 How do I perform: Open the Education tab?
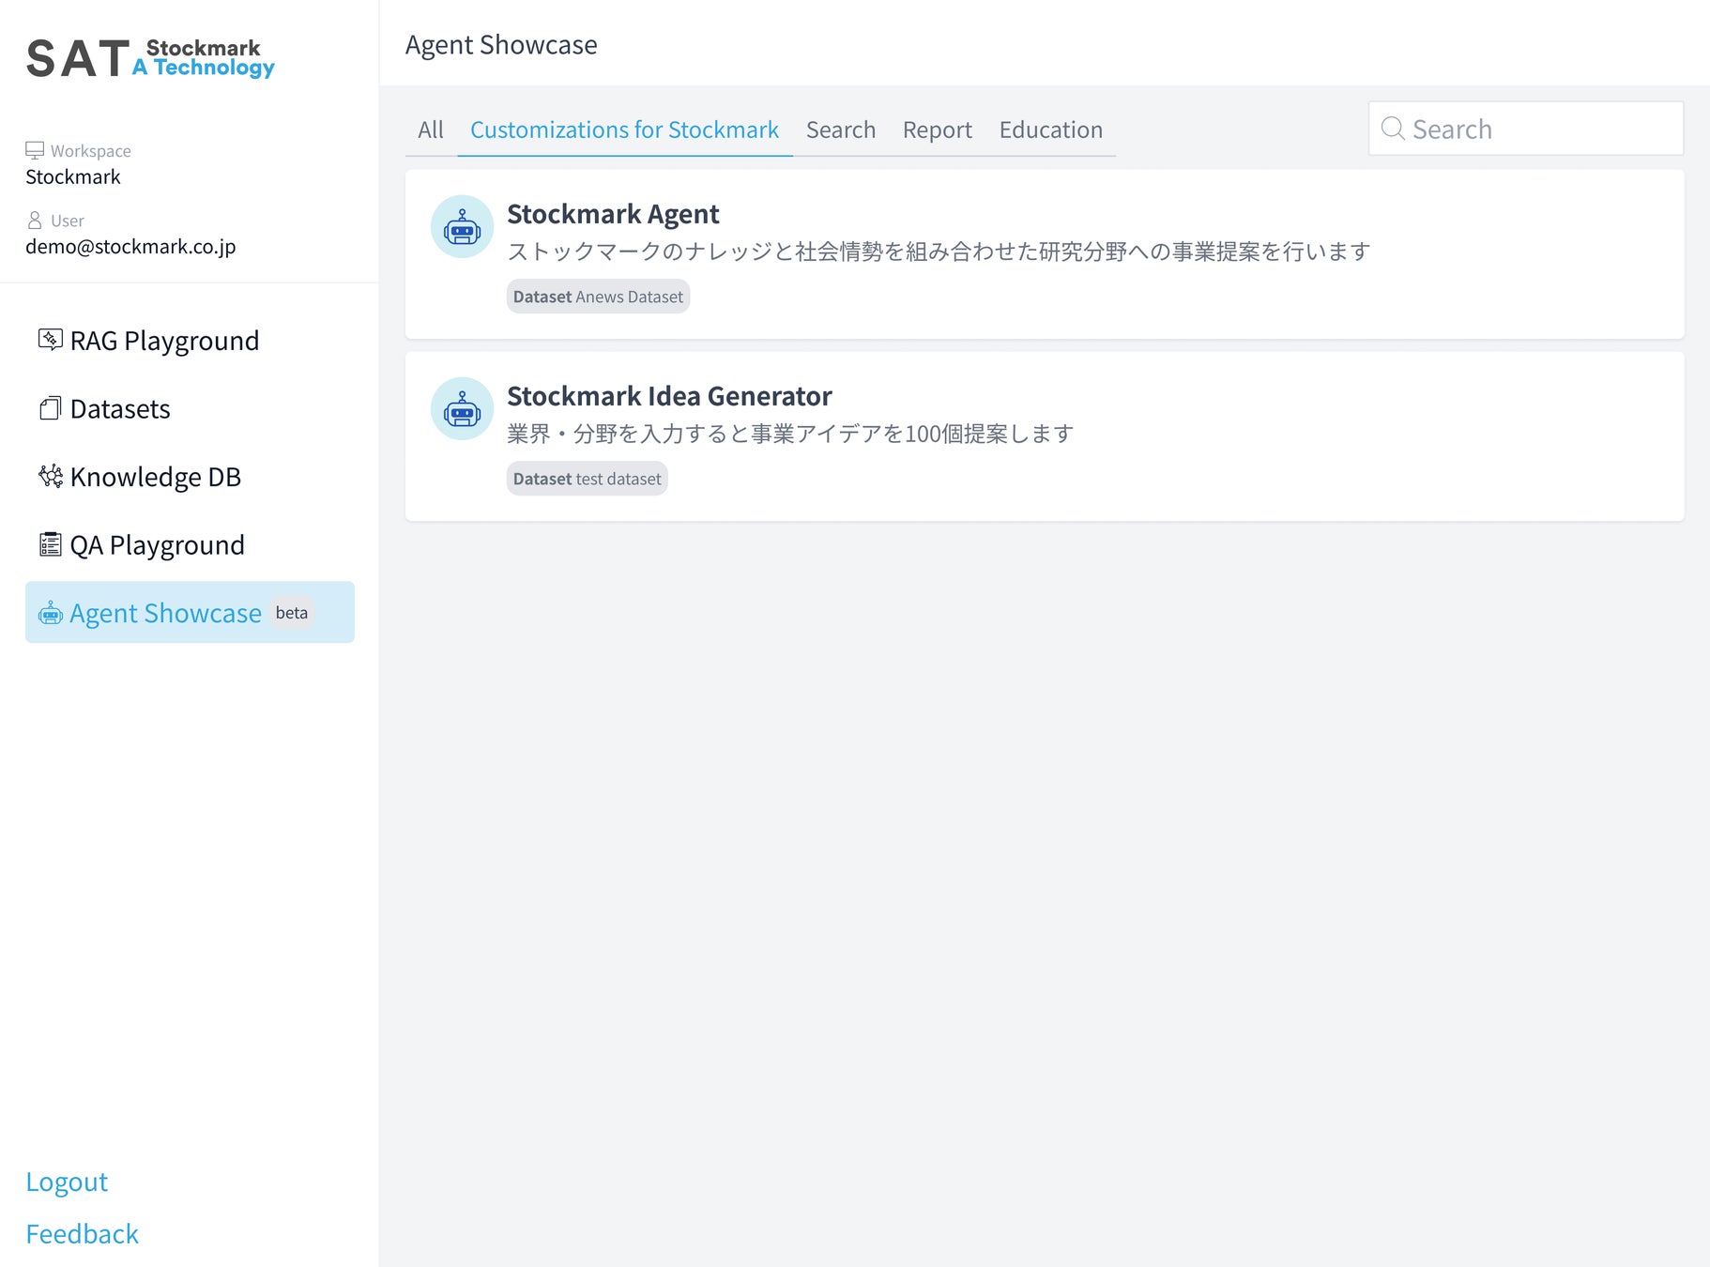click(x=1051, y=130)
